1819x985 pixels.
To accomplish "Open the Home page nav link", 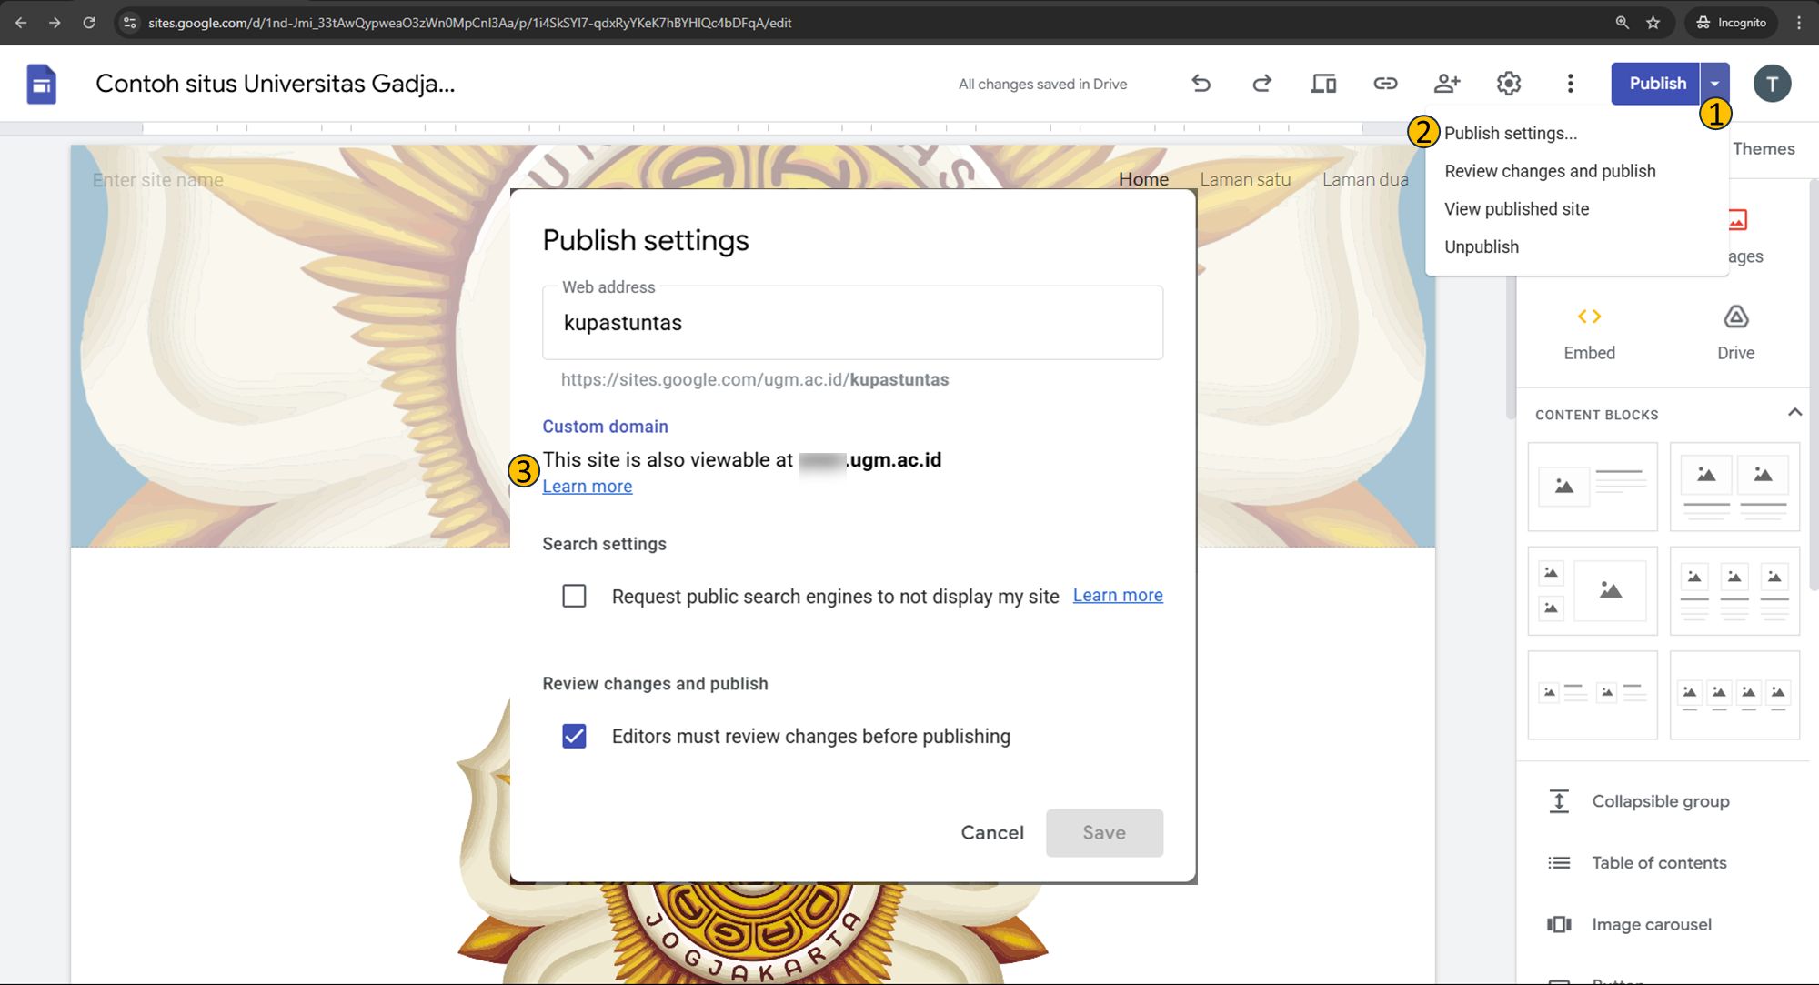I will point(1143,179).
